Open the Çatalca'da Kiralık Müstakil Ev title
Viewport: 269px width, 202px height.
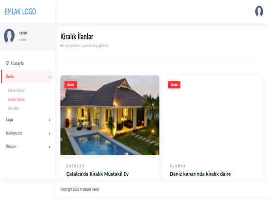(97, 174)
